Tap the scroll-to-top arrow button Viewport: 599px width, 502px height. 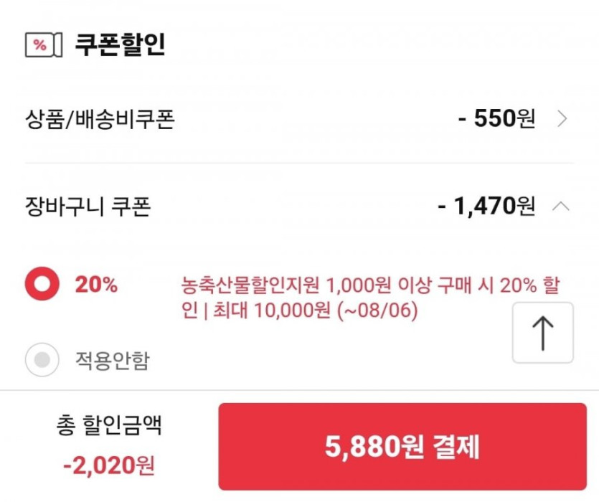[542, 333]
